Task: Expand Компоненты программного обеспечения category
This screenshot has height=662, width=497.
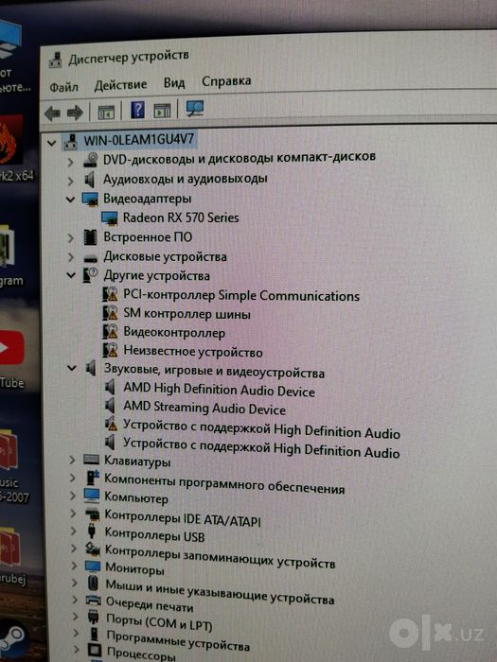Action: [x=73, y=478]
